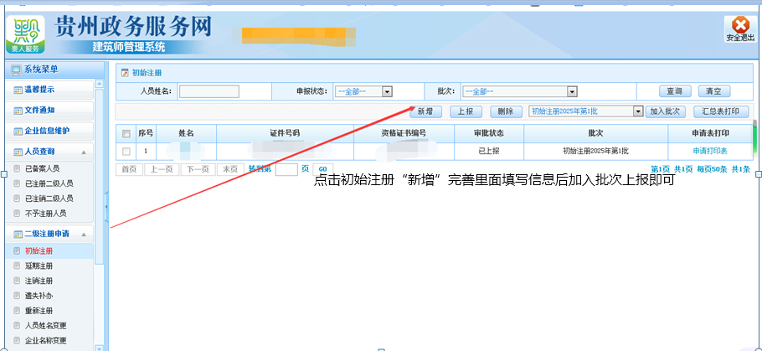Click the 系统菜单 header icon
Image resolution: width=762 pixels, height=351 pixels.
[x=16, y=70]
